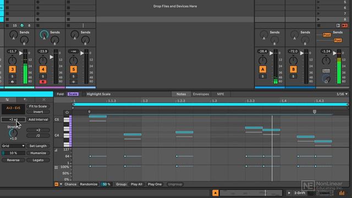Disarm recording on track 4
Screen dimensions: 352x198
point(43,82)
